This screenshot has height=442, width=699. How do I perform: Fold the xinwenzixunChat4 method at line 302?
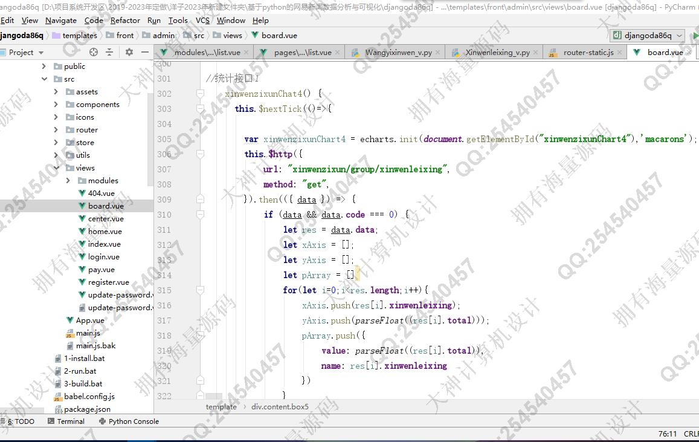(200, 94)
